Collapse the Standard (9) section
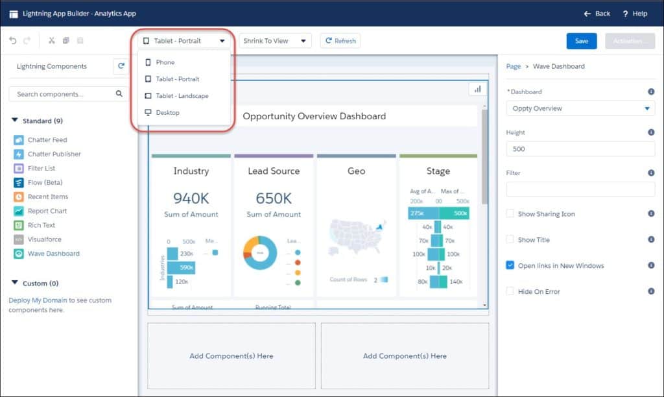The width and height of the screenshot is (664, 397). pos(15,120)
